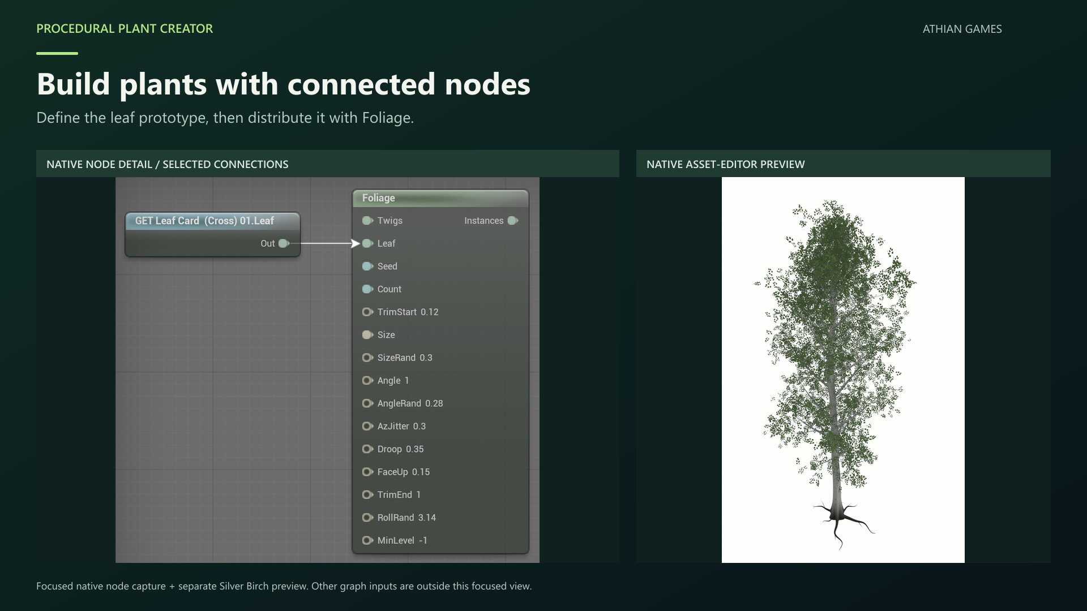Click the Size label text

pos(386,335)
